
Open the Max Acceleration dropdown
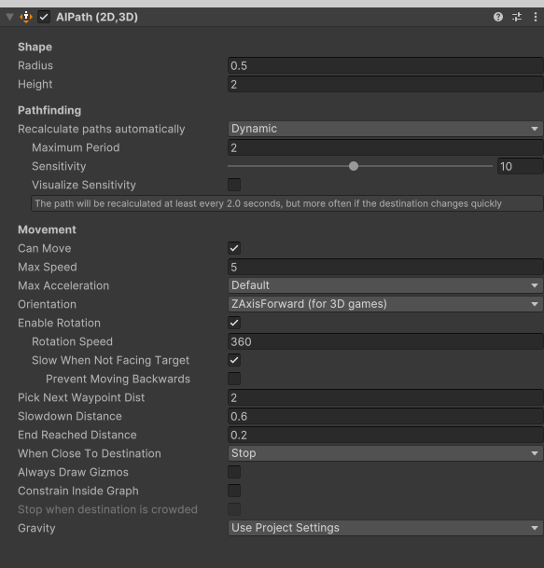coord(385,285)
